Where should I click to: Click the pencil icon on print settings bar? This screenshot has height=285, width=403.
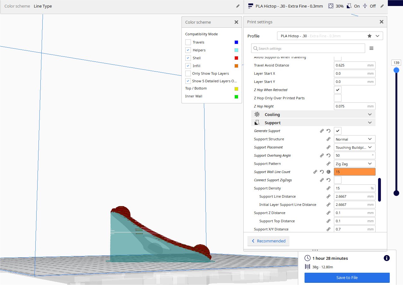[x=382, y=6]
